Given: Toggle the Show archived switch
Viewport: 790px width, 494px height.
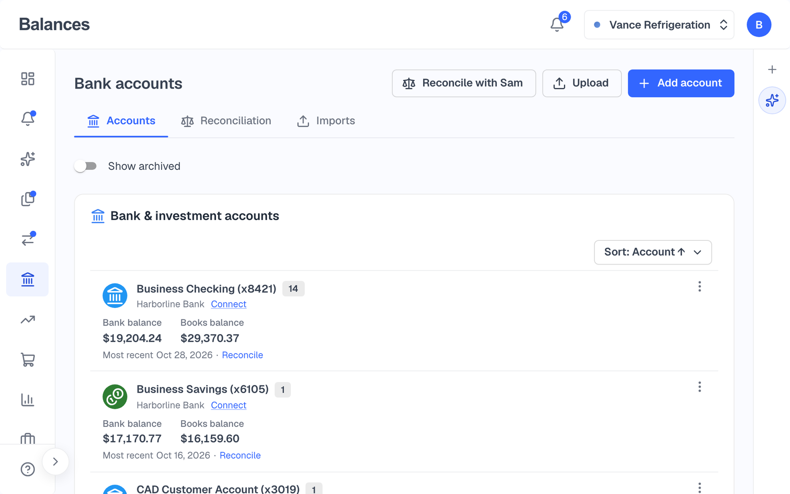Looking at the screenshot, I should tap(86, 166).
